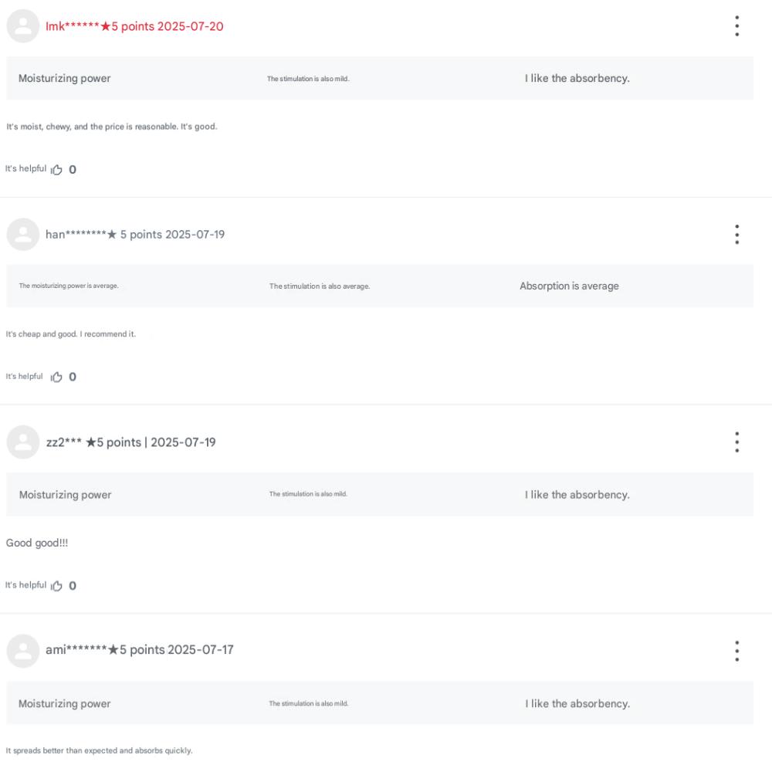This screenshot has height=772, width=772.
Task: Click "It's helpful" on the lmk review
Action: tap(25, 168)
